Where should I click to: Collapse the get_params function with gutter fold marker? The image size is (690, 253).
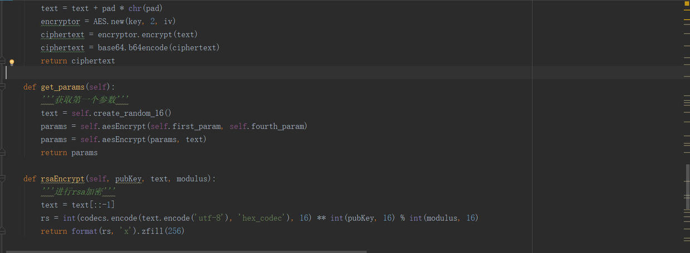tap(3, 87)
